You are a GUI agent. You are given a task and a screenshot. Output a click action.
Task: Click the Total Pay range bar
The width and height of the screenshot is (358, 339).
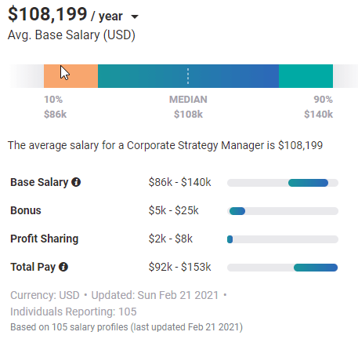283,268
